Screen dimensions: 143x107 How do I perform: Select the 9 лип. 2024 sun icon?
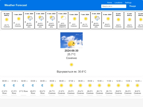[108, 19]
